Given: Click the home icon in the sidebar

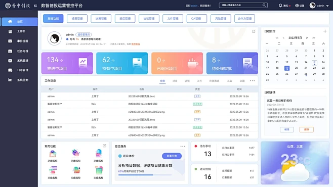Looking at the screenshot, I should pyautogui.click(x=10, y=22).
